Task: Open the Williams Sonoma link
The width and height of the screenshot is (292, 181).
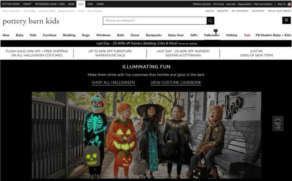Action: click(201, 4)
